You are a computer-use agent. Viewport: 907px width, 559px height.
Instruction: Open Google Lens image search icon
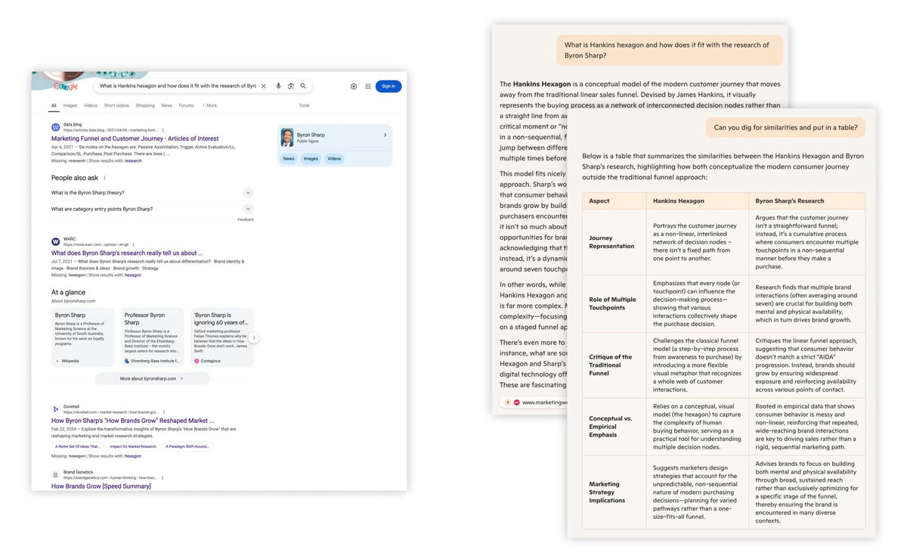coord(291,86)
